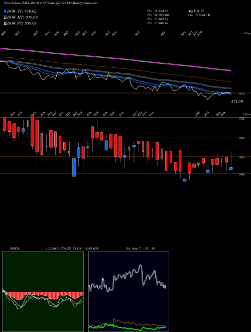Click the 352 axis label on candlestick chart
251x332 pixels.
click(x=241, y=119)
